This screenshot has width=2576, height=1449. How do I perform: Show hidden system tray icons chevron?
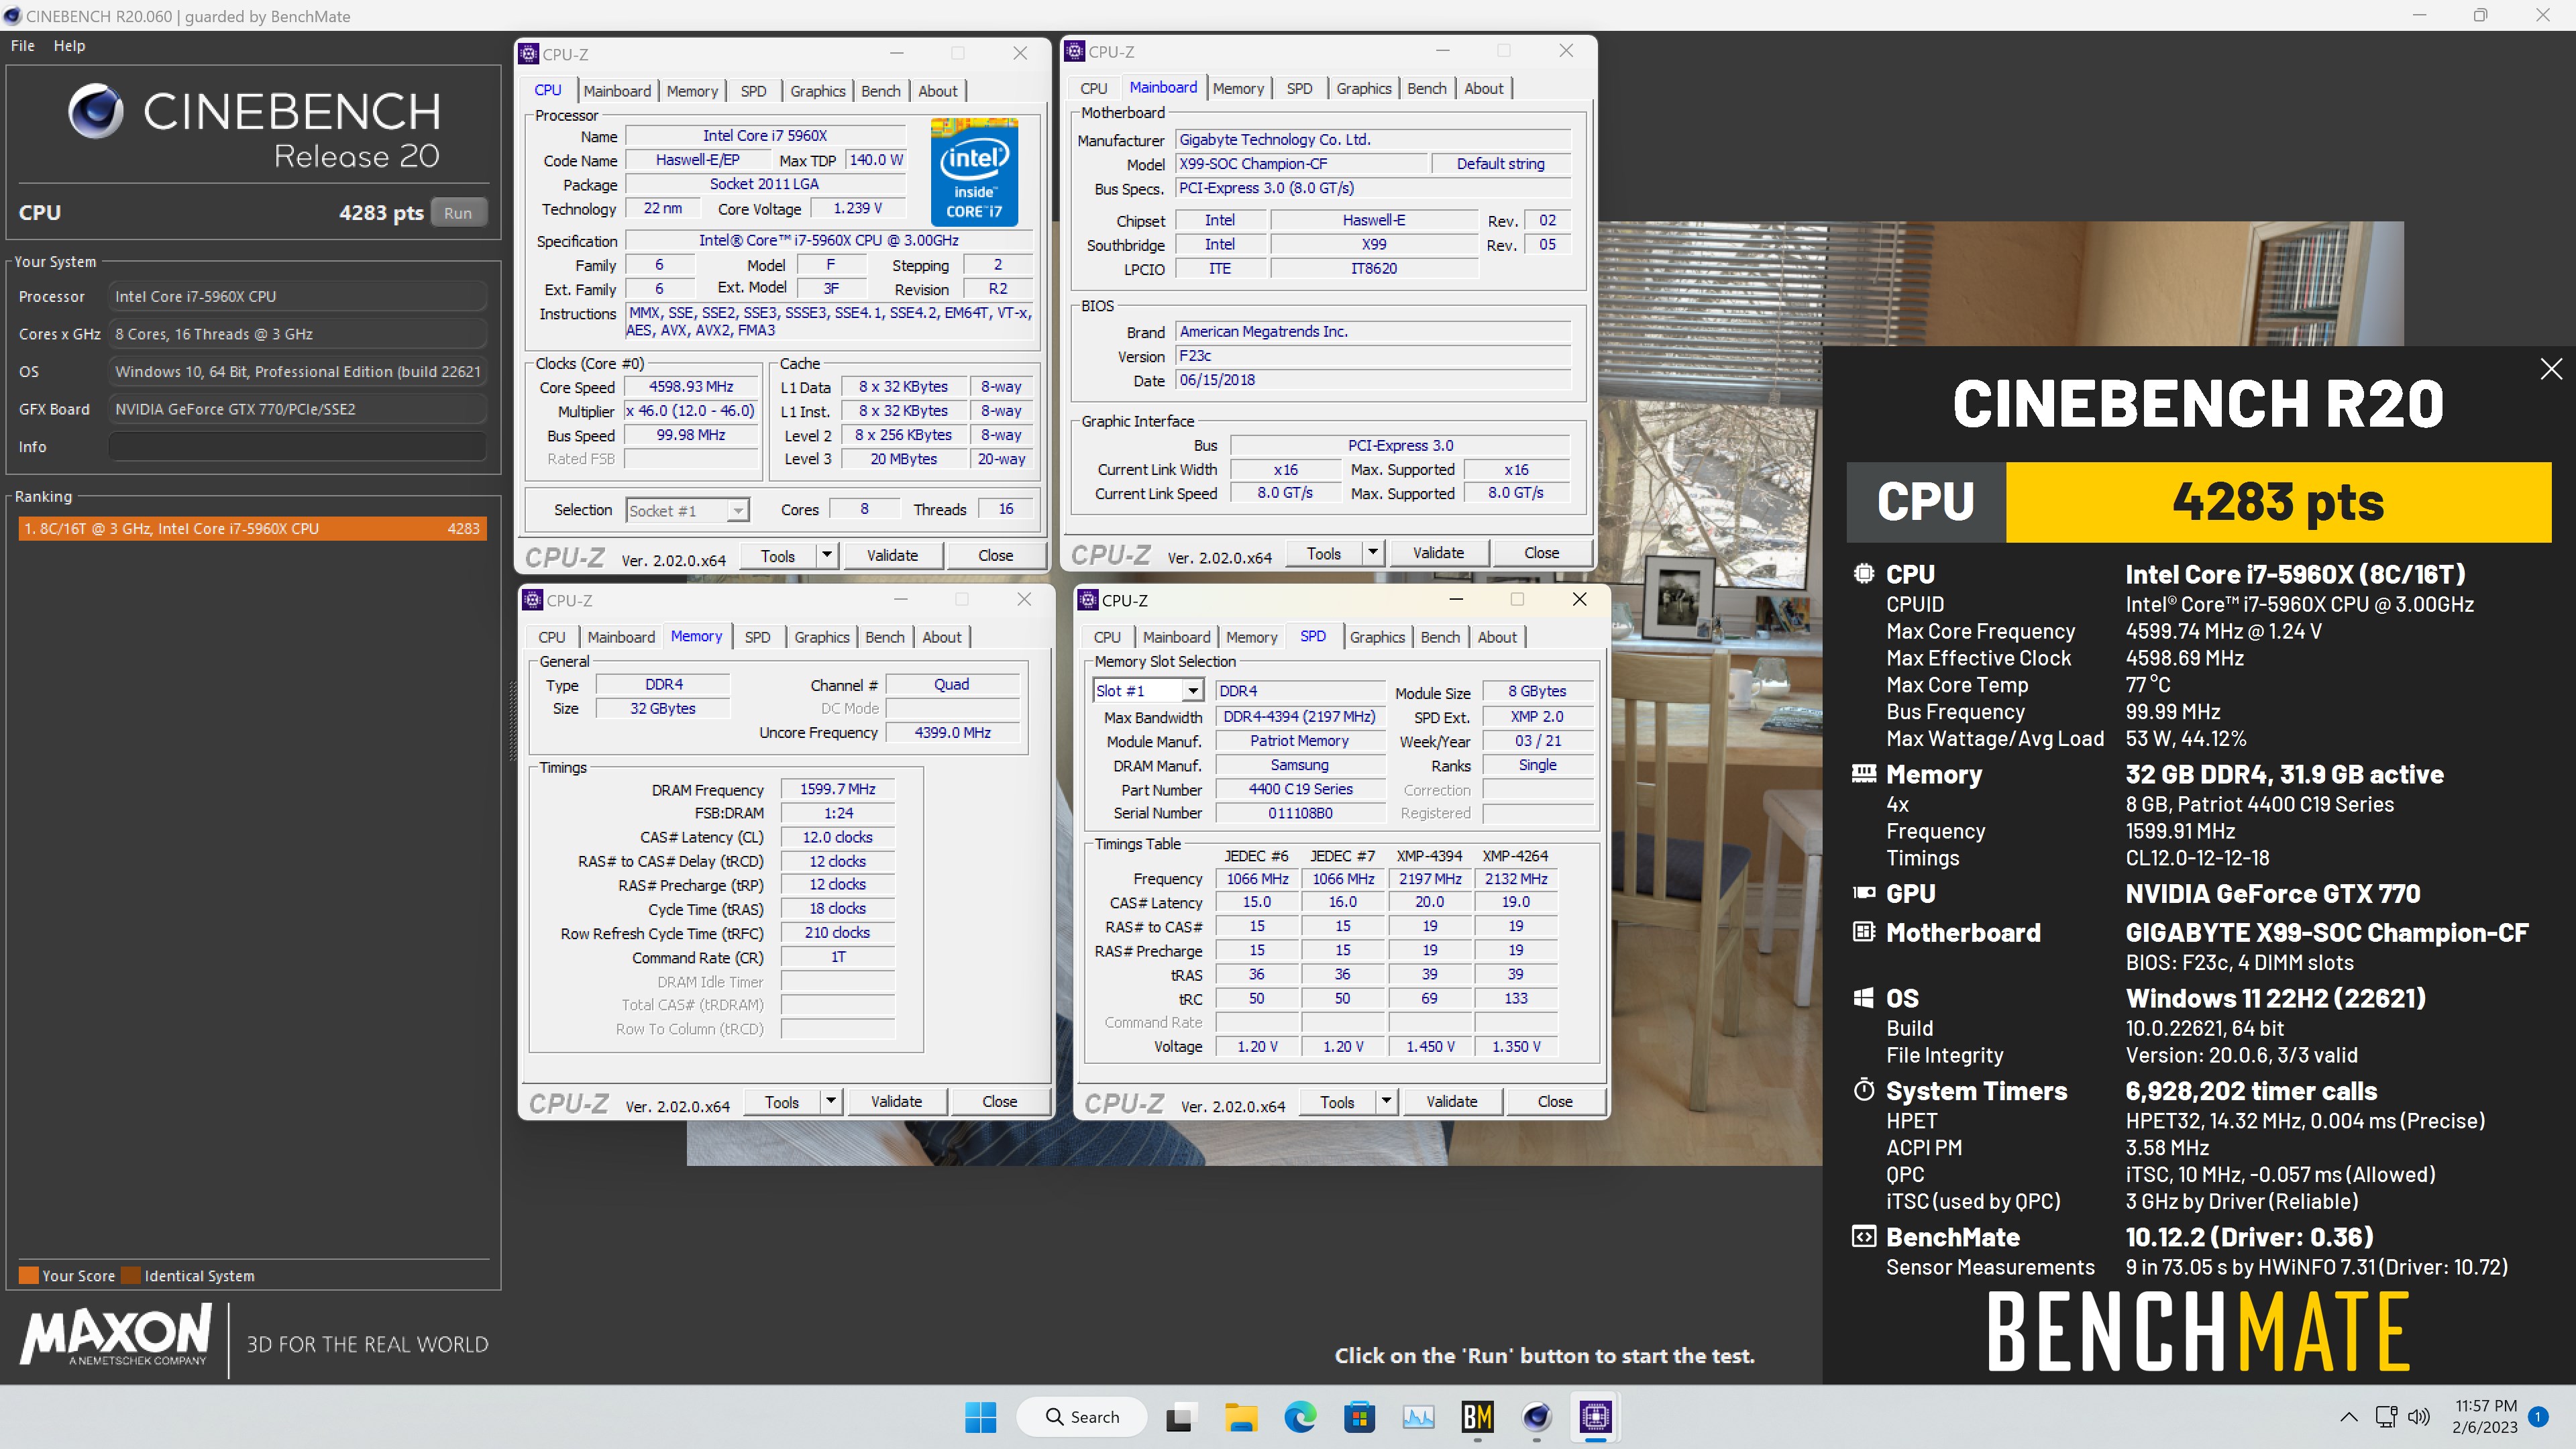coord(2349,1416)
